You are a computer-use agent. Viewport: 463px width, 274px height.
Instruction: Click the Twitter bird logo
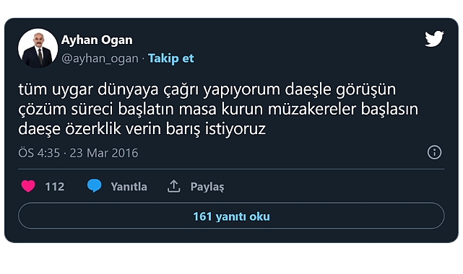[x=434, y=39]
